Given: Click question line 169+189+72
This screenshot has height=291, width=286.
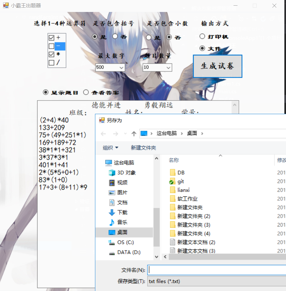Looking at the screenshot, I should click(x=57, y=143).
